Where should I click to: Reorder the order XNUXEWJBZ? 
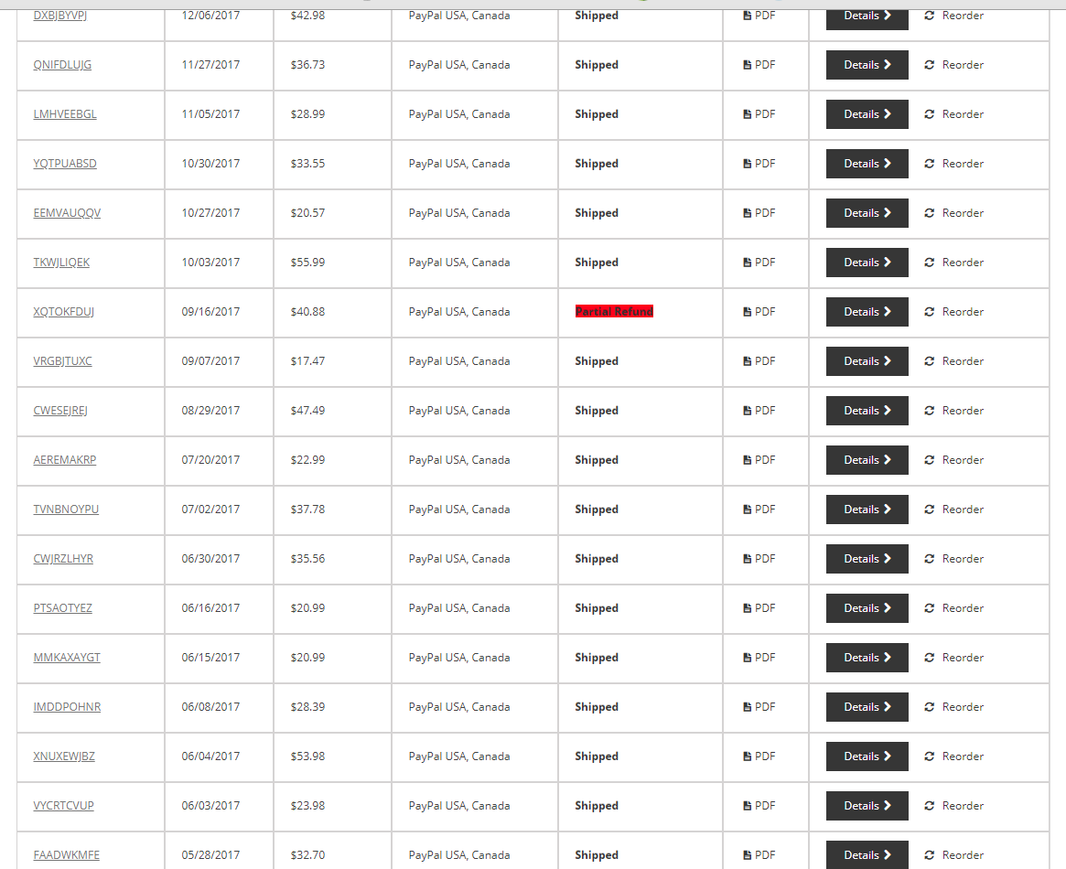pyautogui.click(x=953, y=756)
